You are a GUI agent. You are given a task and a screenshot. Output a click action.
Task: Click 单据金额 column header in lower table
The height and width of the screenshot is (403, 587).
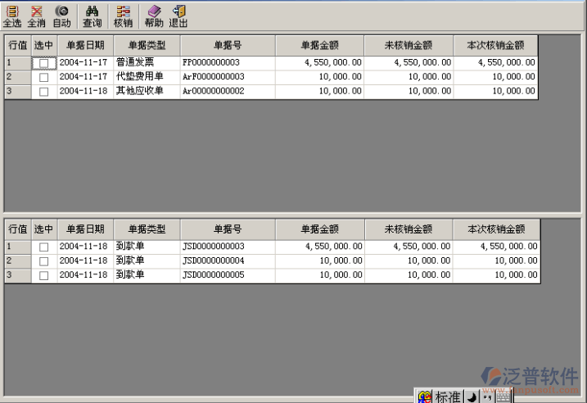click(319, 229)
